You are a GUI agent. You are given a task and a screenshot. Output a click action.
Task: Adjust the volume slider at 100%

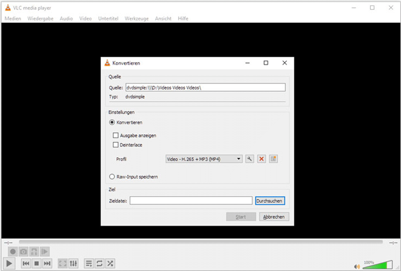point(378,265)
